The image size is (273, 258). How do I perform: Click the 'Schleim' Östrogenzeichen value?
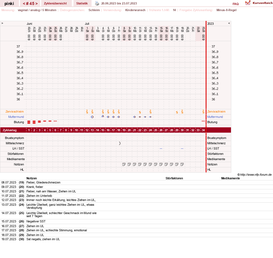(x=94, y=10)
